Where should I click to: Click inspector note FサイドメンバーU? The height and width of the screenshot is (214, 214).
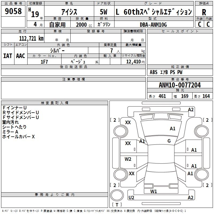pyautogui.click(x=21, y=117)
